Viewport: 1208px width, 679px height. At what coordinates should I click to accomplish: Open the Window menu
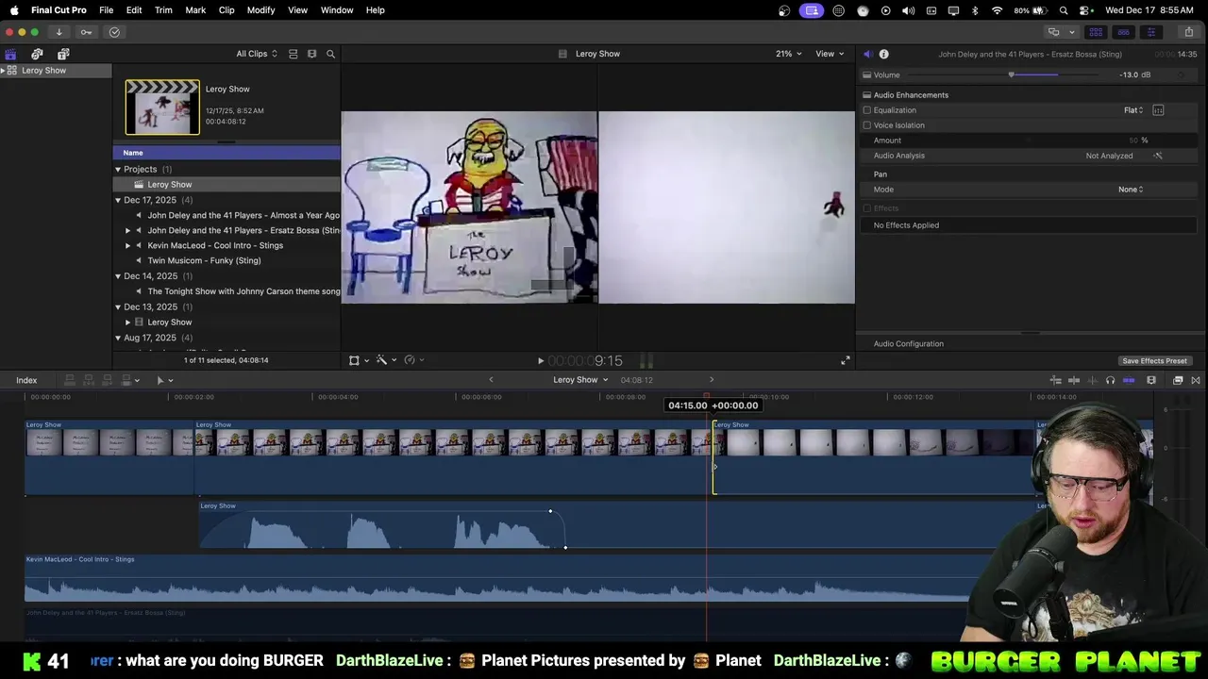(x=337, y=10)
